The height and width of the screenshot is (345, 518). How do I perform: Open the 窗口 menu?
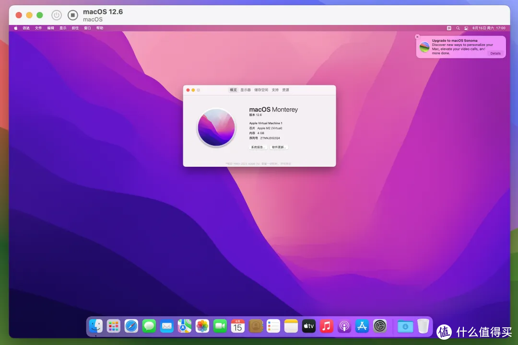click(x=87, y=28)
